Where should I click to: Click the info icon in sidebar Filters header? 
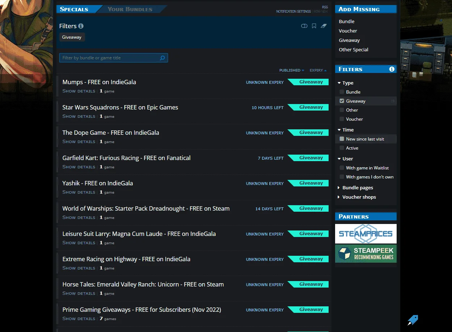(392, 69)
